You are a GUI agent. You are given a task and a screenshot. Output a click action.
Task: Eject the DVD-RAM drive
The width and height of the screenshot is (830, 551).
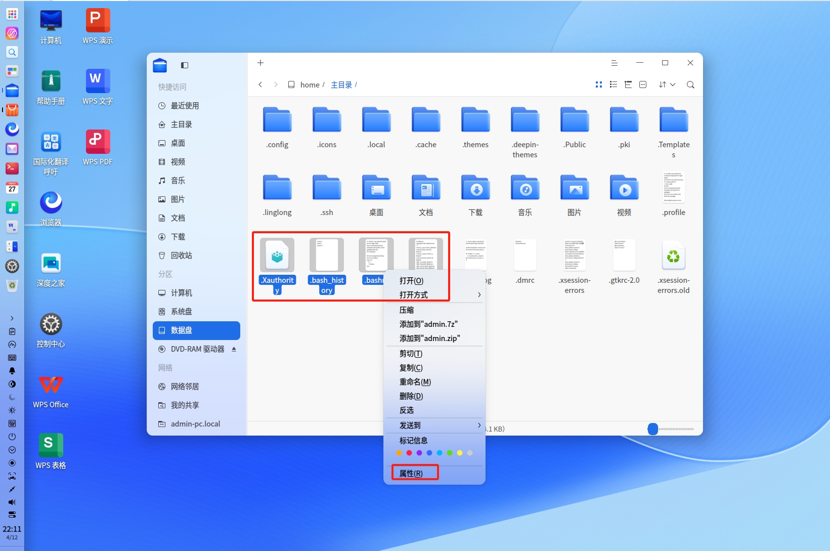(234, 349)
